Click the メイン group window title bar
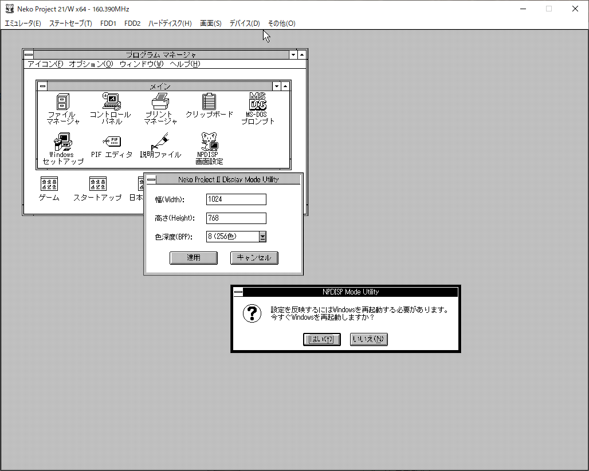Image resolution: width=589 pixels, height=471 pixels. [160, 87]
